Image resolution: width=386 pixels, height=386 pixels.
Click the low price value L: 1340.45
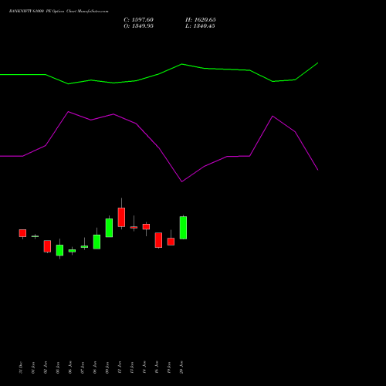200,26
